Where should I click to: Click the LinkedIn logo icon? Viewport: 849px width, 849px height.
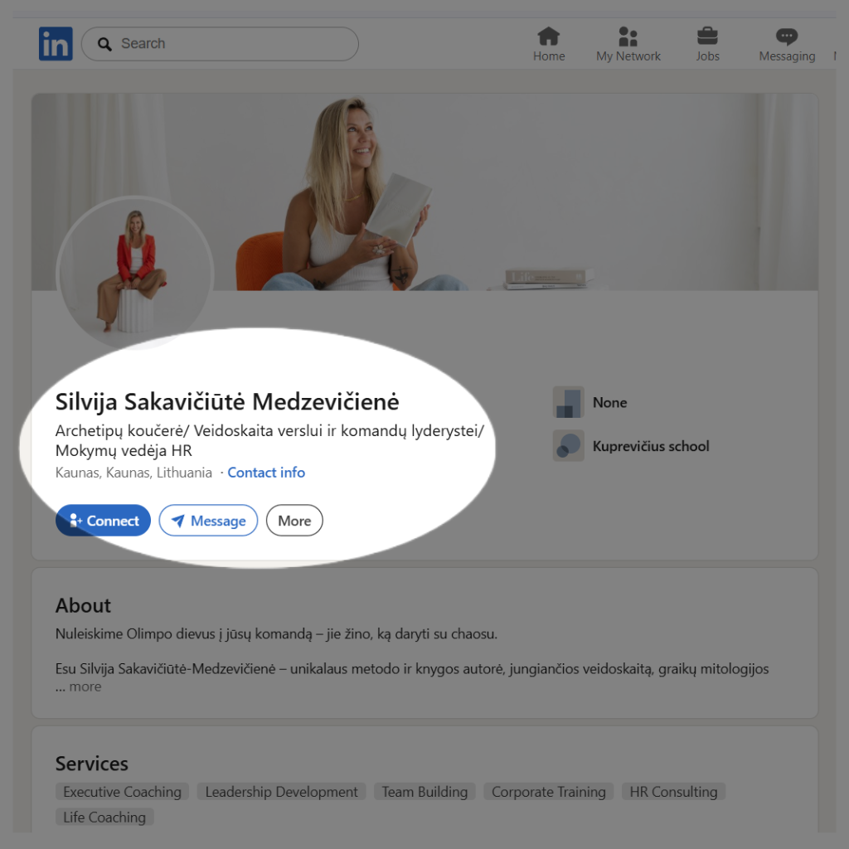pos(56,44)
